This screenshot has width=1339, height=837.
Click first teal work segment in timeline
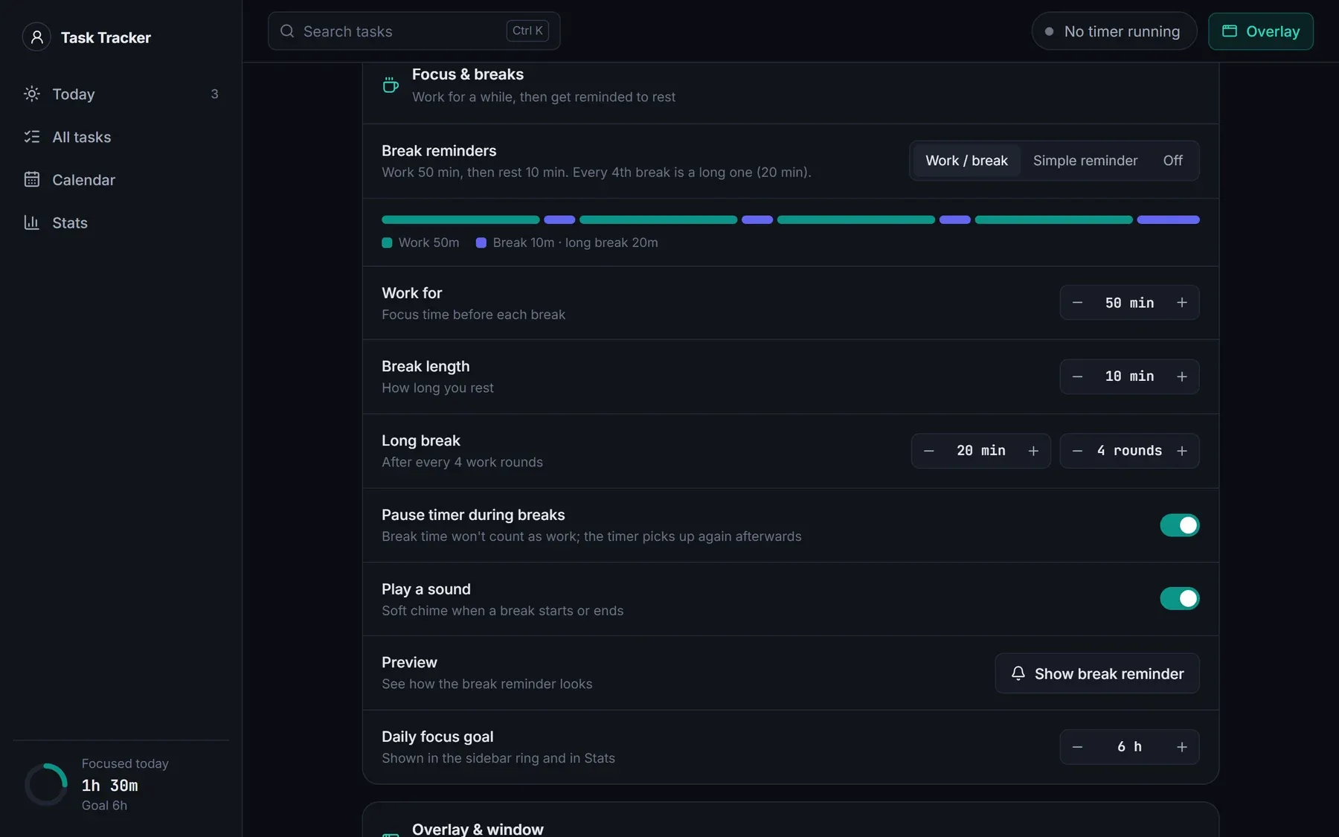pos(460,219)
